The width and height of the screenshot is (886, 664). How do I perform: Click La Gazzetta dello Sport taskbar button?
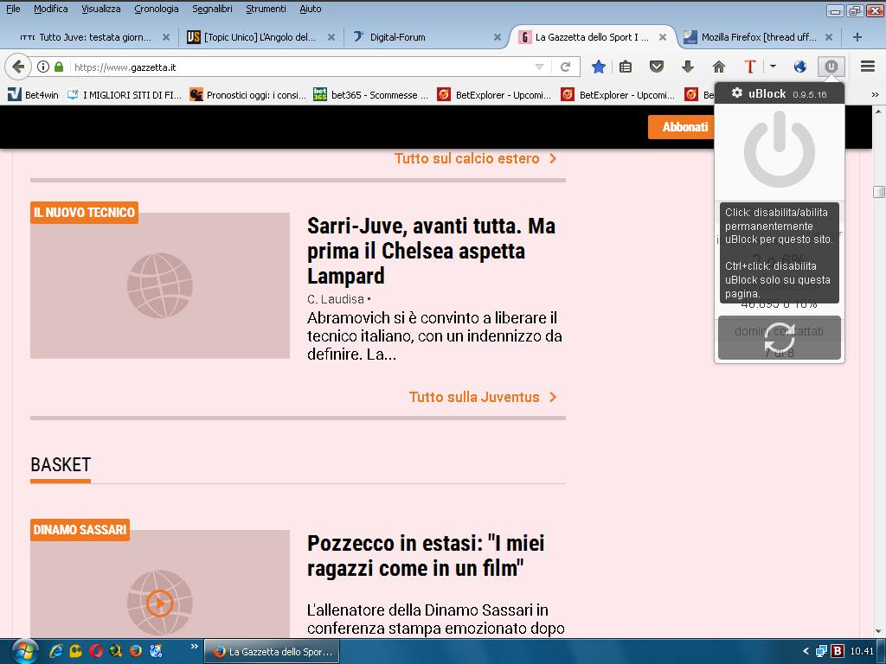tap(272, 652)
